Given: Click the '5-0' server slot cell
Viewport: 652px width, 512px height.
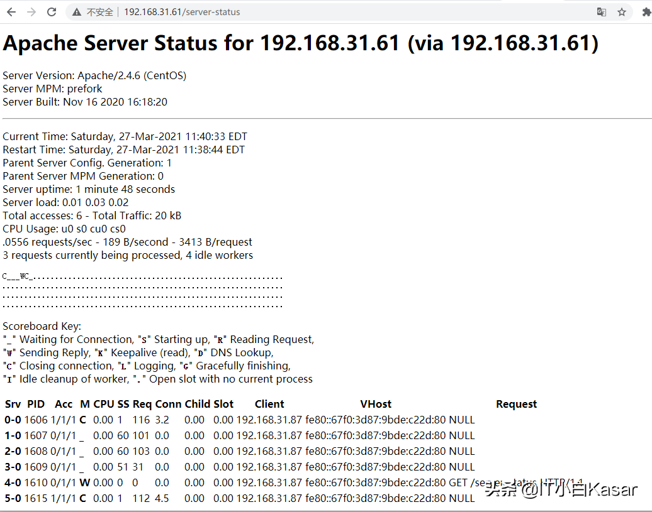Looking at the screenshot, I should [x=13, y=498].
